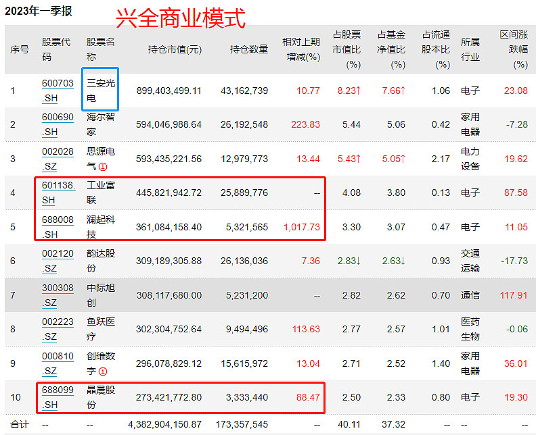Open stock code link 688099.SH
The height and width of the screenshot is (435, 536).
point(58,397)
